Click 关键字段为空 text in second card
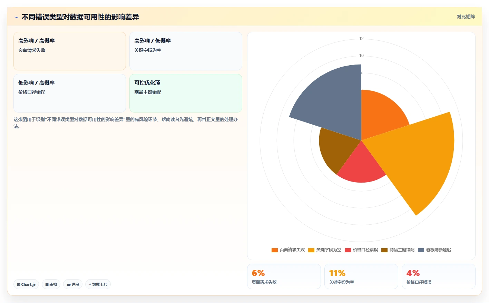489x303 pixels. (x=148, y=50)
